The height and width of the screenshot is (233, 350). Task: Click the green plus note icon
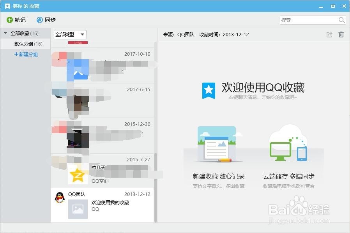(x=10, y=20)
